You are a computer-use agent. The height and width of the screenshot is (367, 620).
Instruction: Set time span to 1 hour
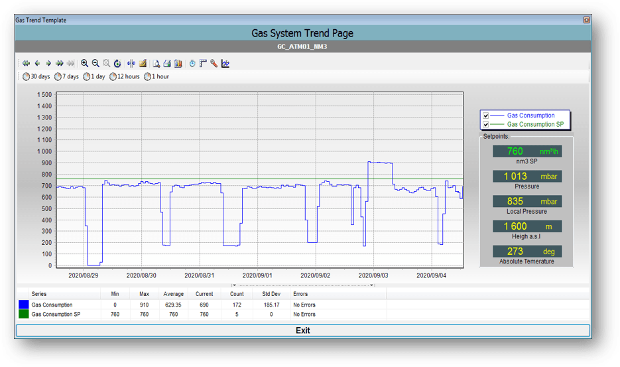point(156,76)
